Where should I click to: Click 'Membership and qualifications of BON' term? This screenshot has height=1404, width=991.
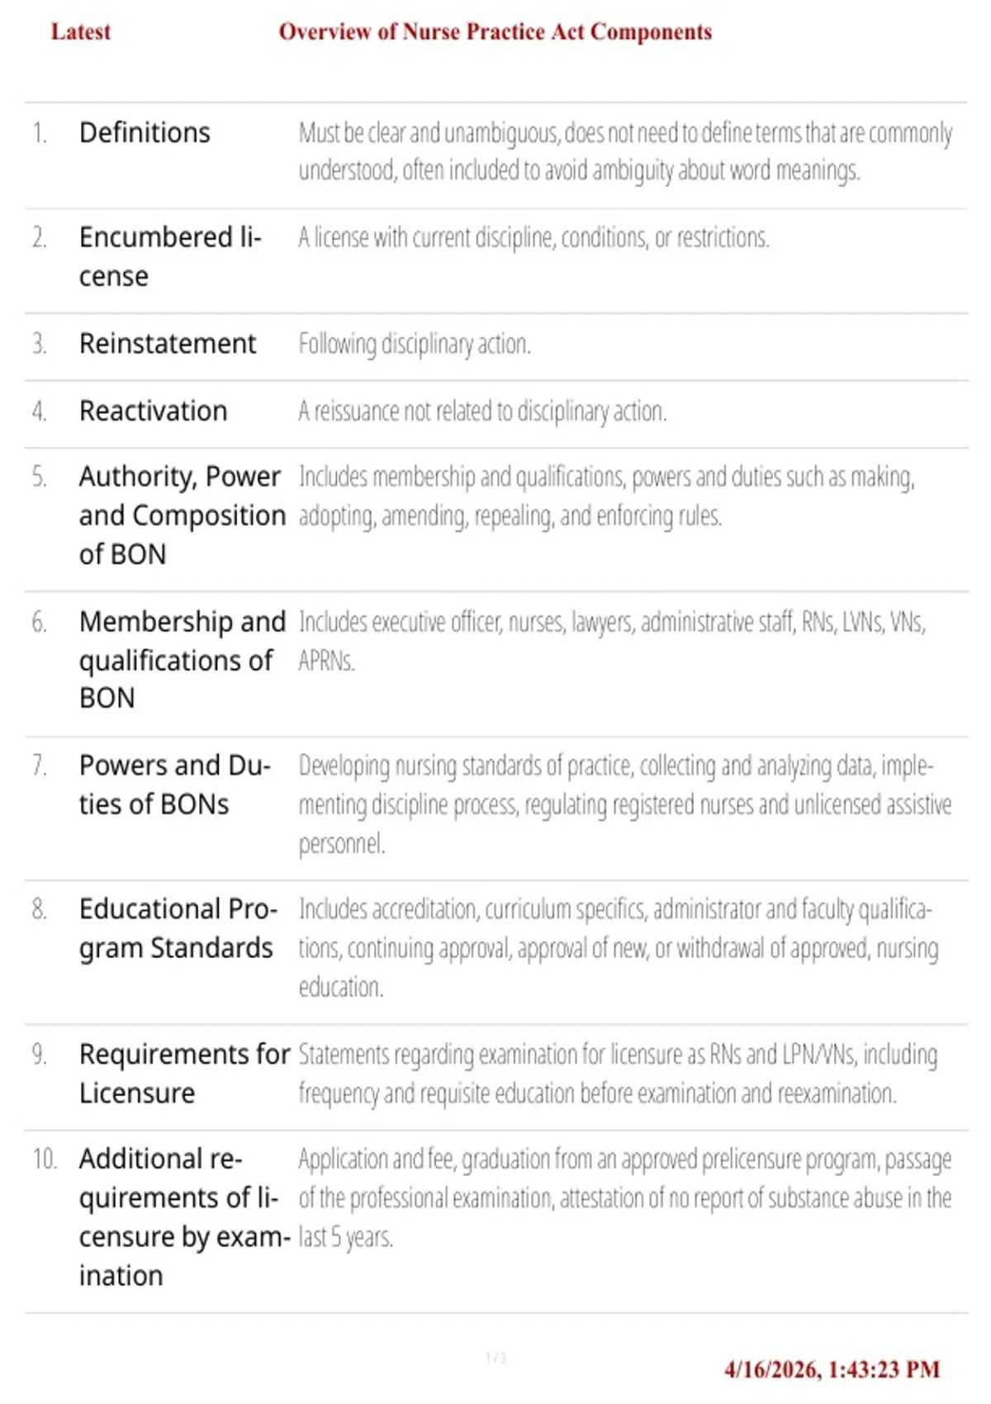[x=183, y=659]
